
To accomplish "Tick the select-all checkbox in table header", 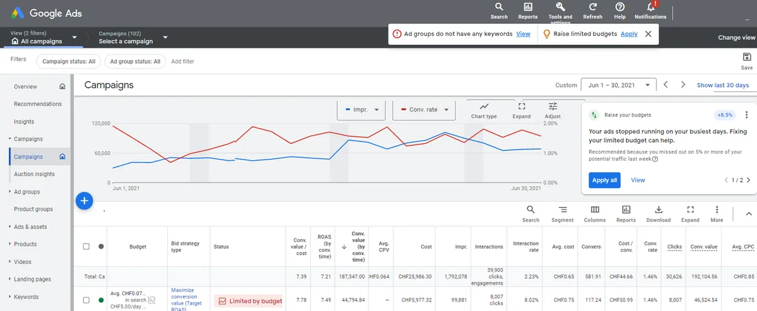I will pyautogui.click(x=86, y=247).
